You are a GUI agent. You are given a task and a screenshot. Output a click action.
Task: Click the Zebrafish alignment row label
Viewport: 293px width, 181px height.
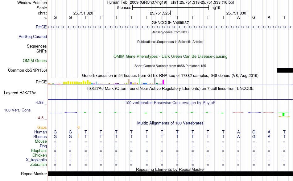click(x=39, y=165)
